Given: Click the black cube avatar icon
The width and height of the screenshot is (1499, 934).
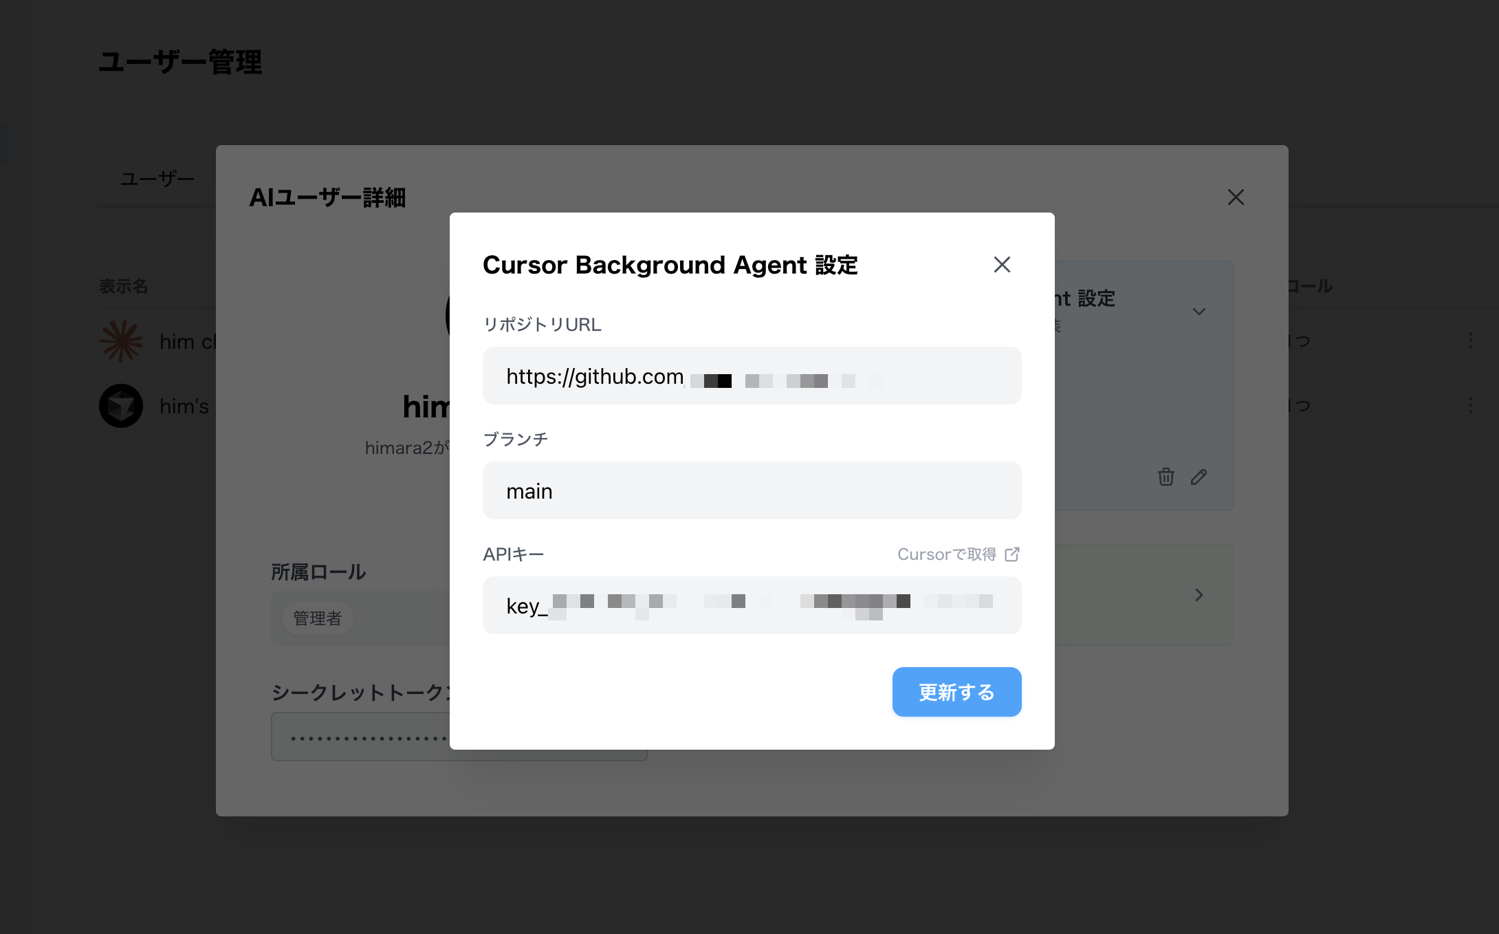Looking at the screenshot, I should click(121, 406).
